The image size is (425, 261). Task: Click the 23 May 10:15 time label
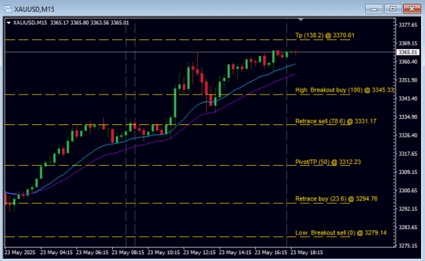click(164, 252)
